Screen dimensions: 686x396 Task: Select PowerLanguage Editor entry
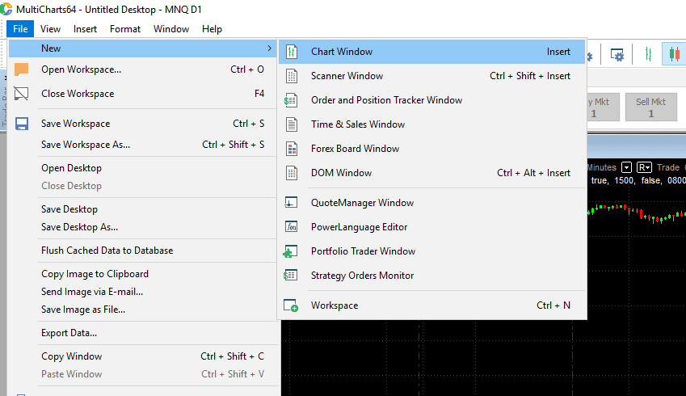point(431,226)
